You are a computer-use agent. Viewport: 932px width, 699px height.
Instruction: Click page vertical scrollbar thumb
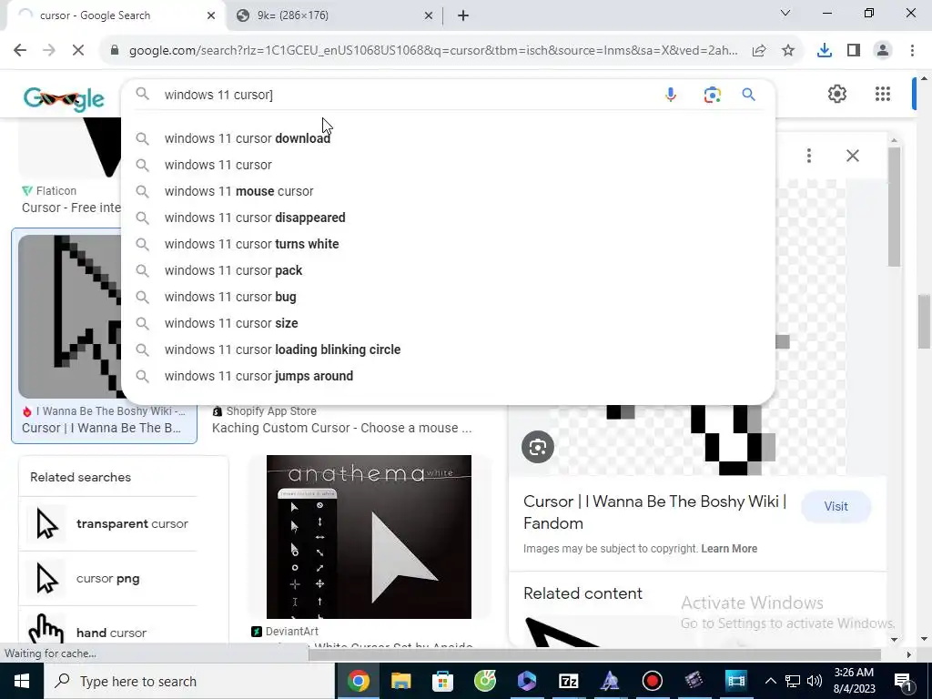[x=925, y=321]
